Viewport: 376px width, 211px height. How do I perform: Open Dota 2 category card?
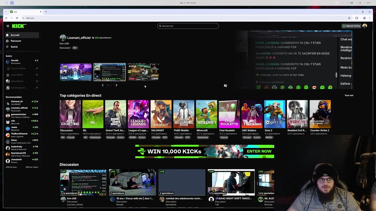275,114
